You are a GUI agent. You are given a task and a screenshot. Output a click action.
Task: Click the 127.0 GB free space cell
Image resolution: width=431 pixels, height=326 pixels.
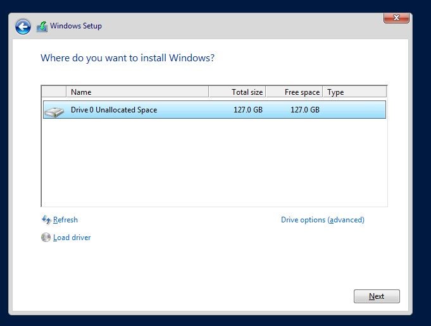click(305, 110)
